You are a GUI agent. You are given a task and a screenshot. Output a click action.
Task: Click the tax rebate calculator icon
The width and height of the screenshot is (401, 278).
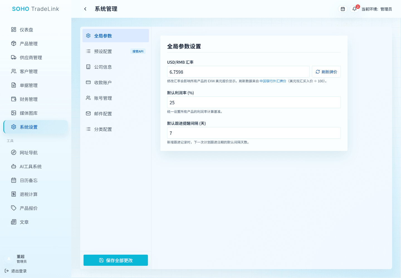14,194
